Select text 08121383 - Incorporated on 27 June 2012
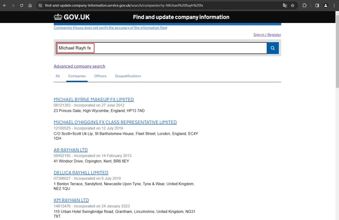The width and height of the screenshot is (339, 220). pos(89,106)
